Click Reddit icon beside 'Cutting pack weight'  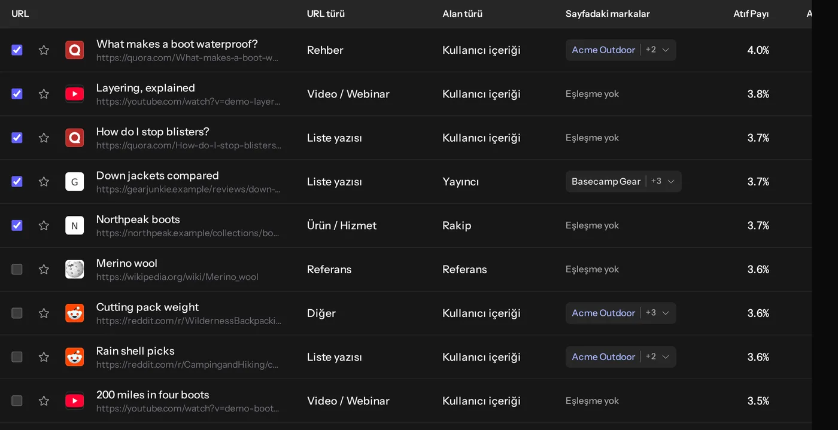point(75,313)
